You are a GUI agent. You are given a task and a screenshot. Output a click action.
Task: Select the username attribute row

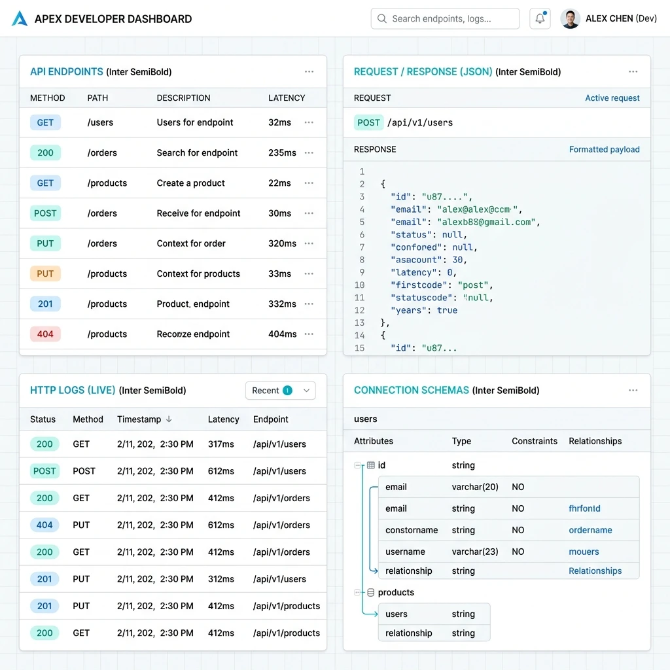(x=508, y=552)
